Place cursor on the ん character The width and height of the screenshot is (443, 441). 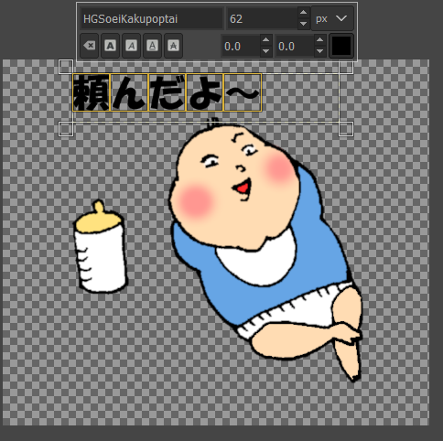(x=129, y=92)
